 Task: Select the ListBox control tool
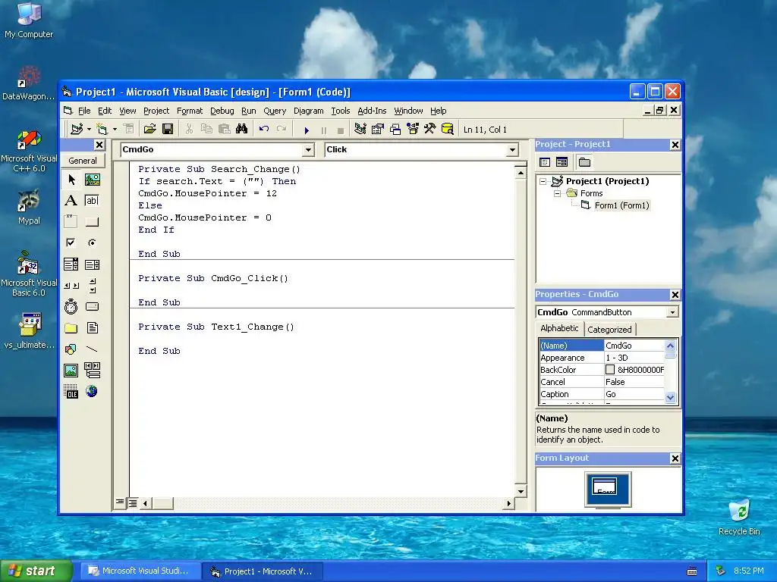92,264
